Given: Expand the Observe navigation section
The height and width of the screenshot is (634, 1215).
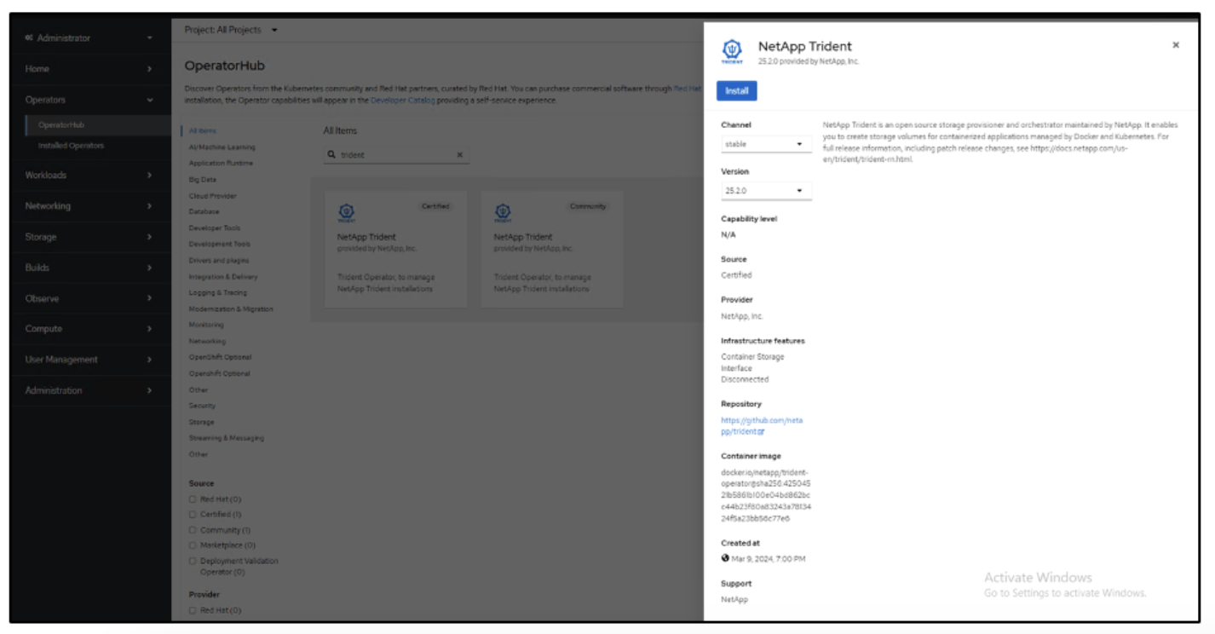Looking at the screenshot, I should (89, 298).
